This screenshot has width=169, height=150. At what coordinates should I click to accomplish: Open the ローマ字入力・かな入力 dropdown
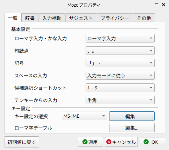click(120, 38)
